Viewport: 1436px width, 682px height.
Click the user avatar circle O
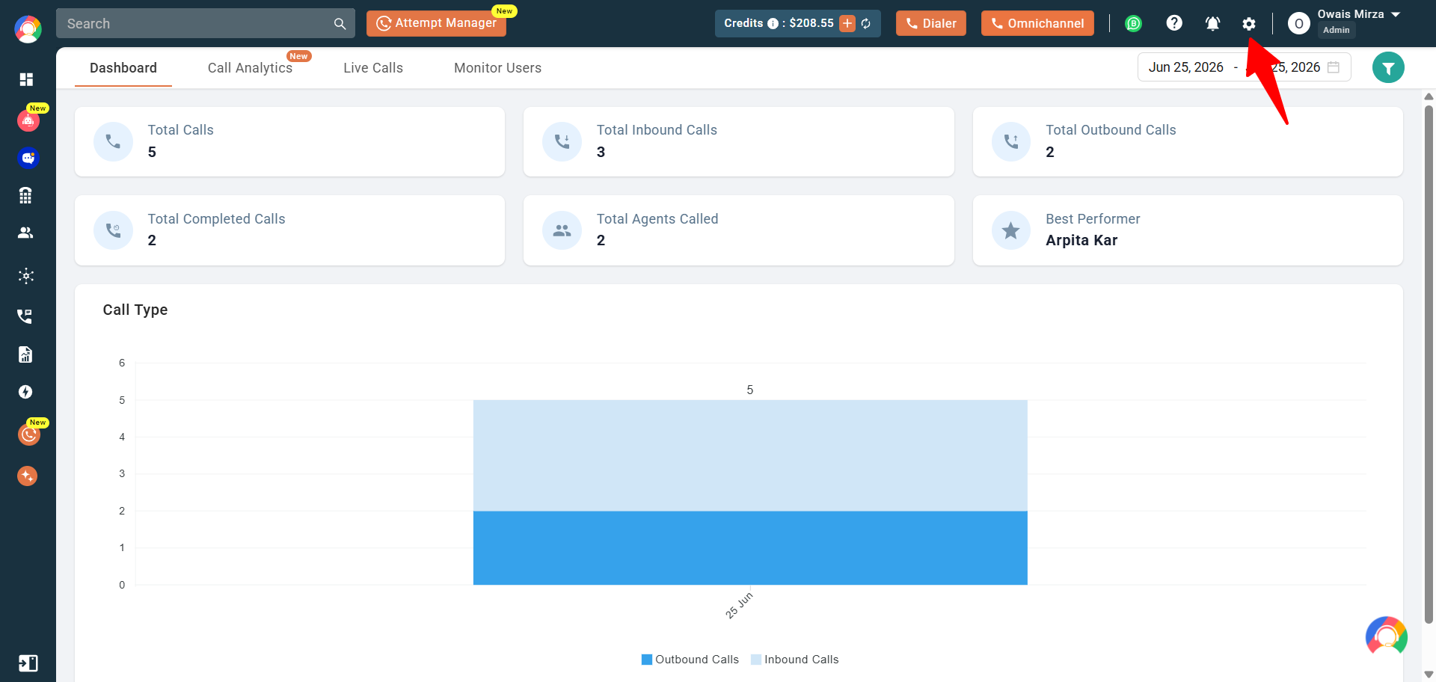coord(1299,24)
